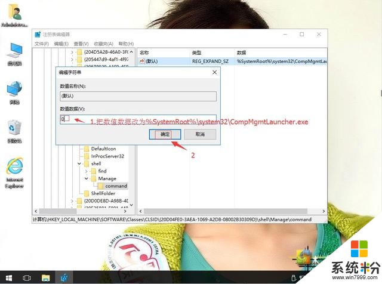The width and height of the screenshot is (382, 284).
Task: Collapse the Manage tree node
Action: tap(86, 178)
